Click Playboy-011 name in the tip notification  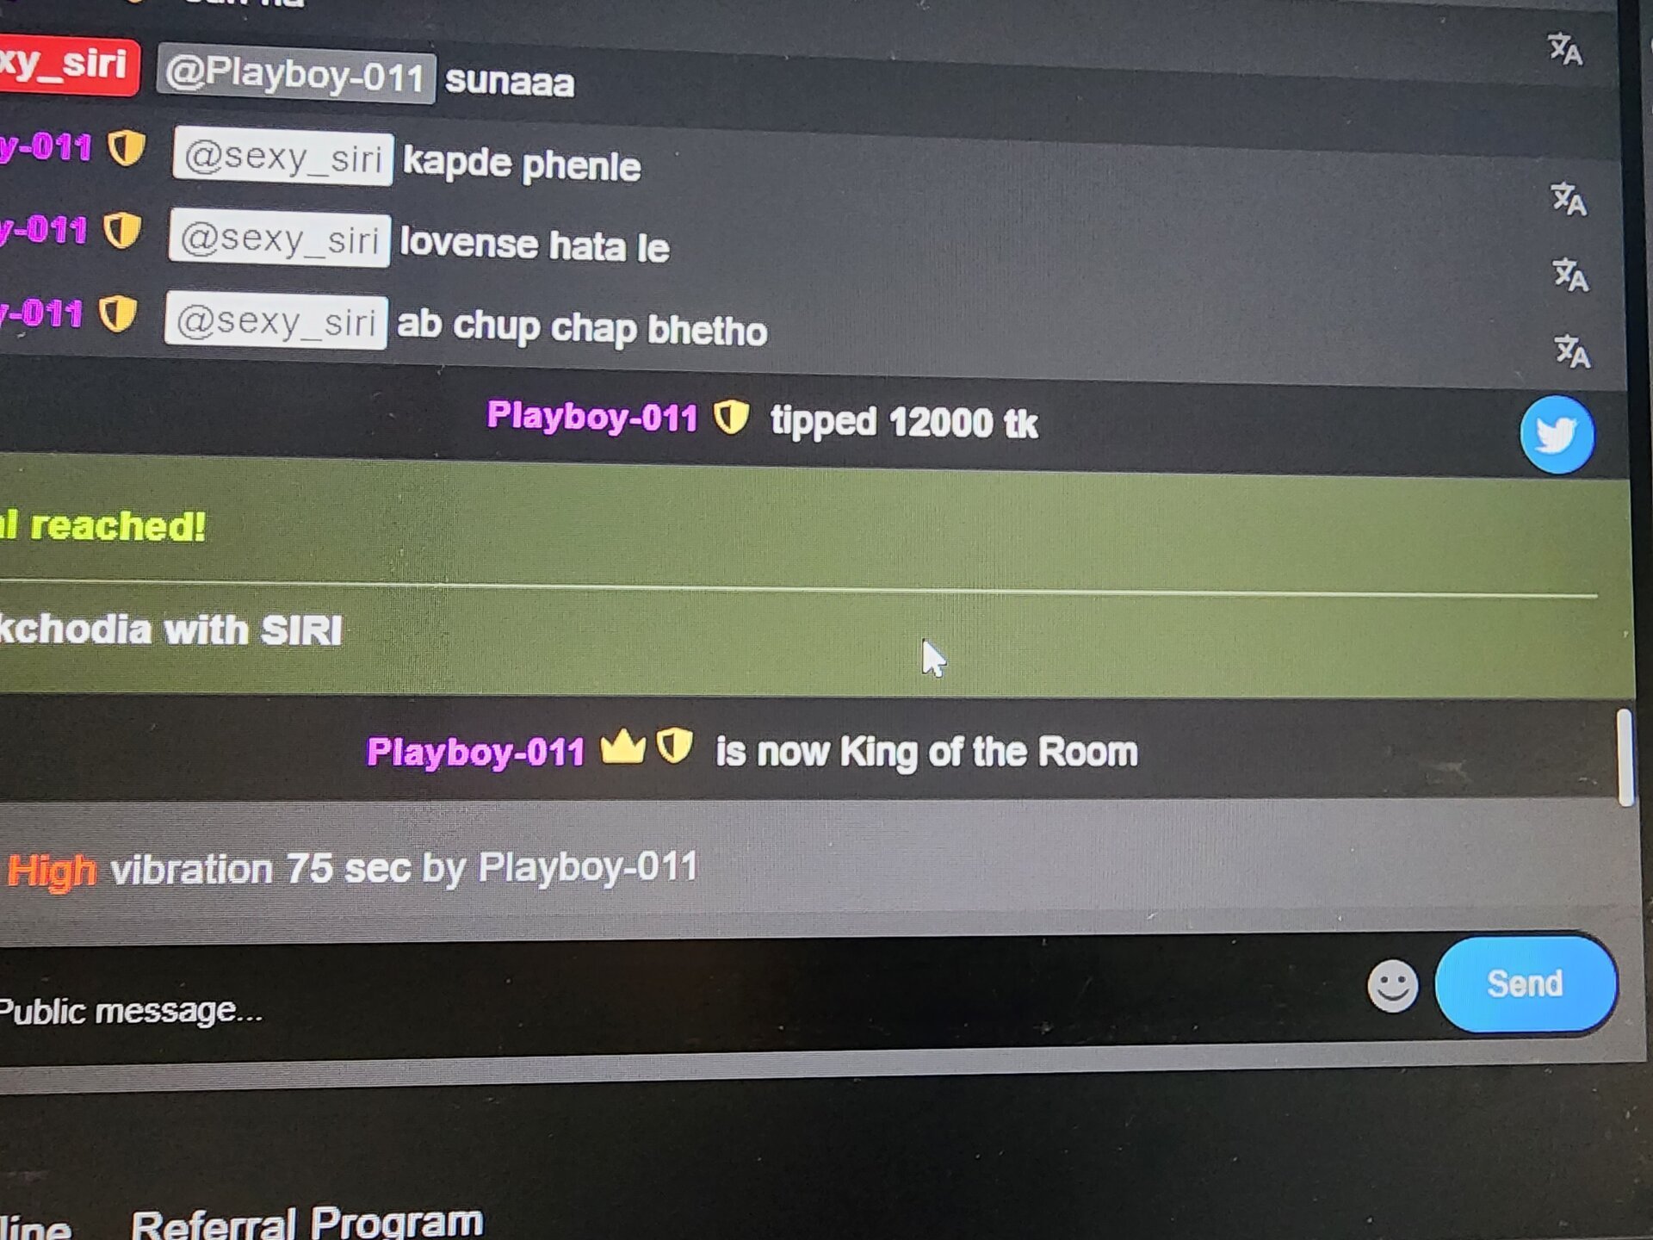click(592, 416)
